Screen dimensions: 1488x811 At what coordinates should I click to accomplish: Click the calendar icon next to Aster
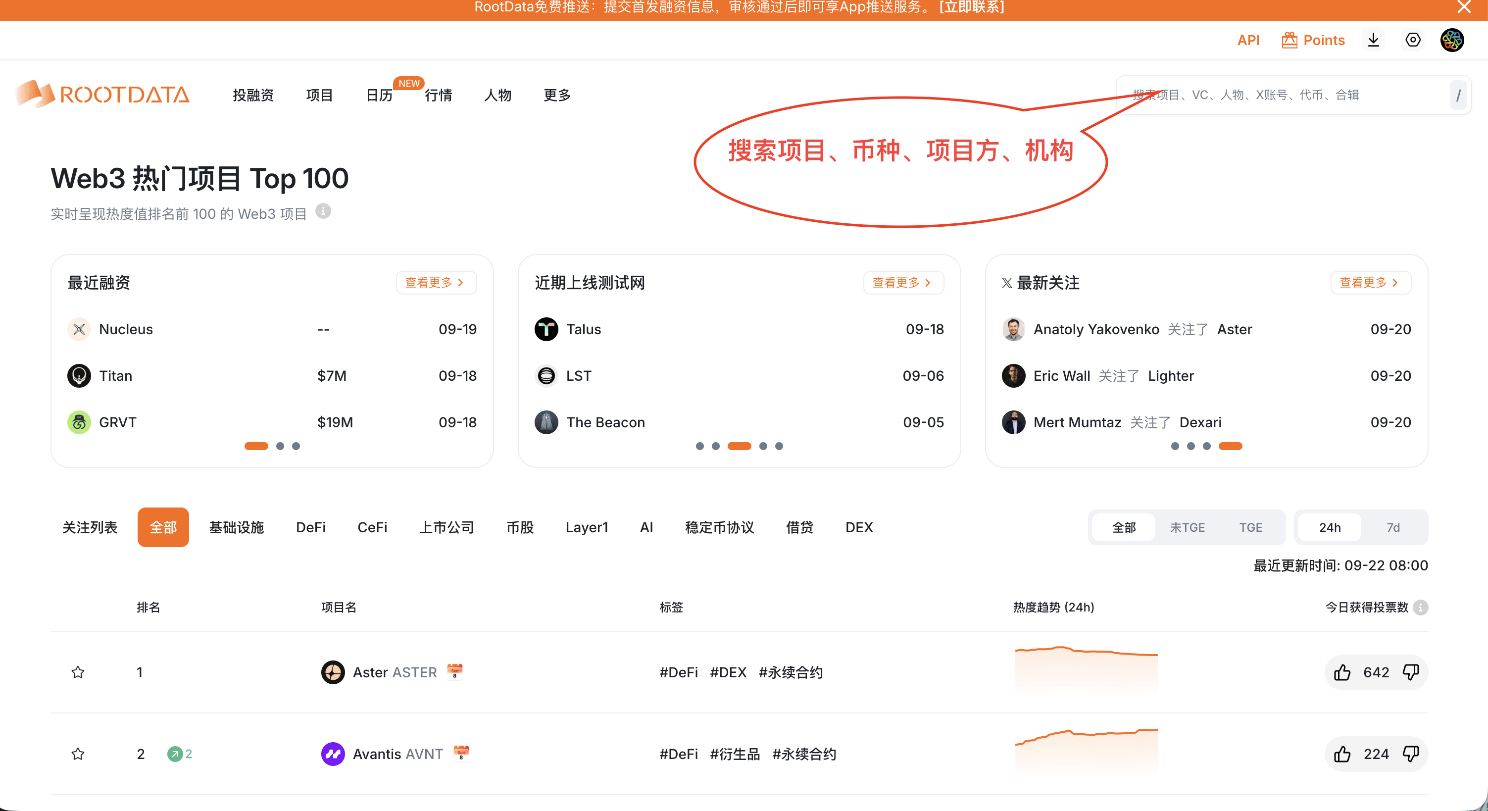click(454, 672)
